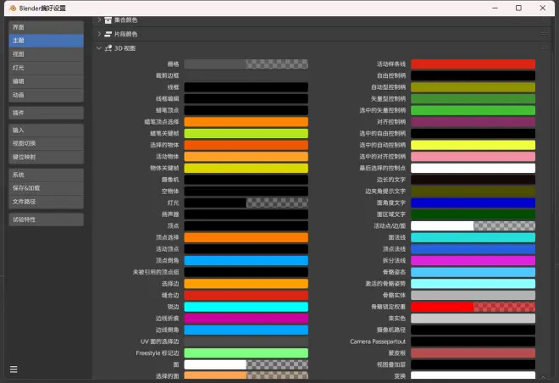Open the 键位映射 tab
Image resolution: width=559 pixels, height=383 pixels.
point(46,157)
